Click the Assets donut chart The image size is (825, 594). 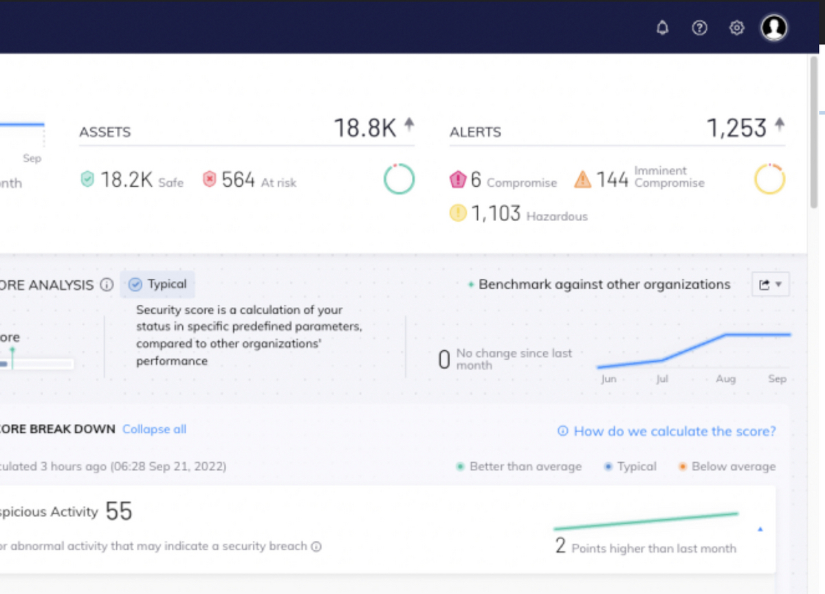coord(399,179)
